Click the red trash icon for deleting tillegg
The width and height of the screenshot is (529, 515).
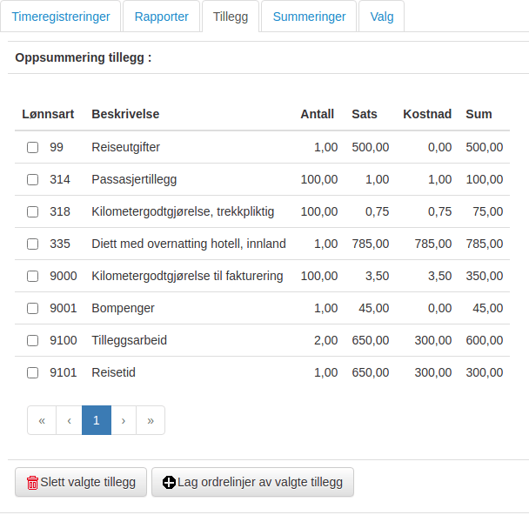(32, 482)
